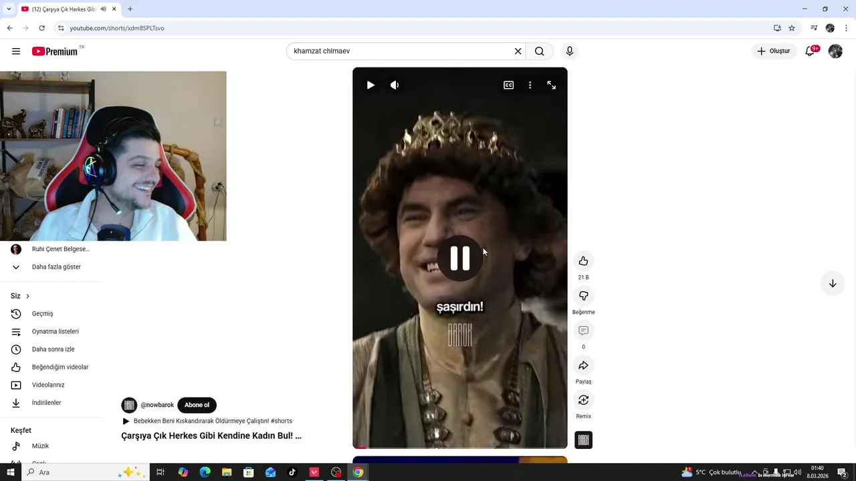Screen dimensions: 856x481
Task: Go back in Chrome
Action: point(9,28)
